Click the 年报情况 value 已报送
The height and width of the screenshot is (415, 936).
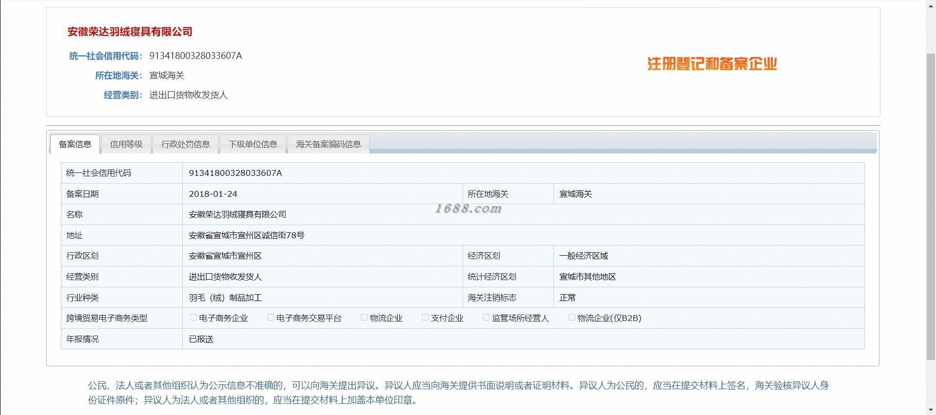pyautogui.click(x=201, y=339)
